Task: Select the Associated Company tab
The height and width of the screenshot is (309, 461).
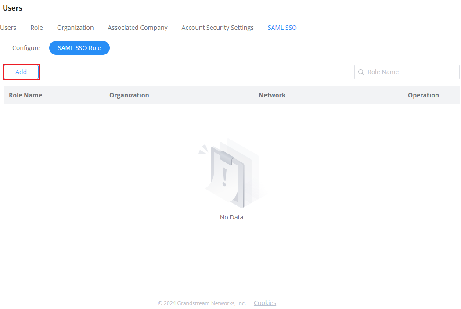Action: [x=137, y=28]
